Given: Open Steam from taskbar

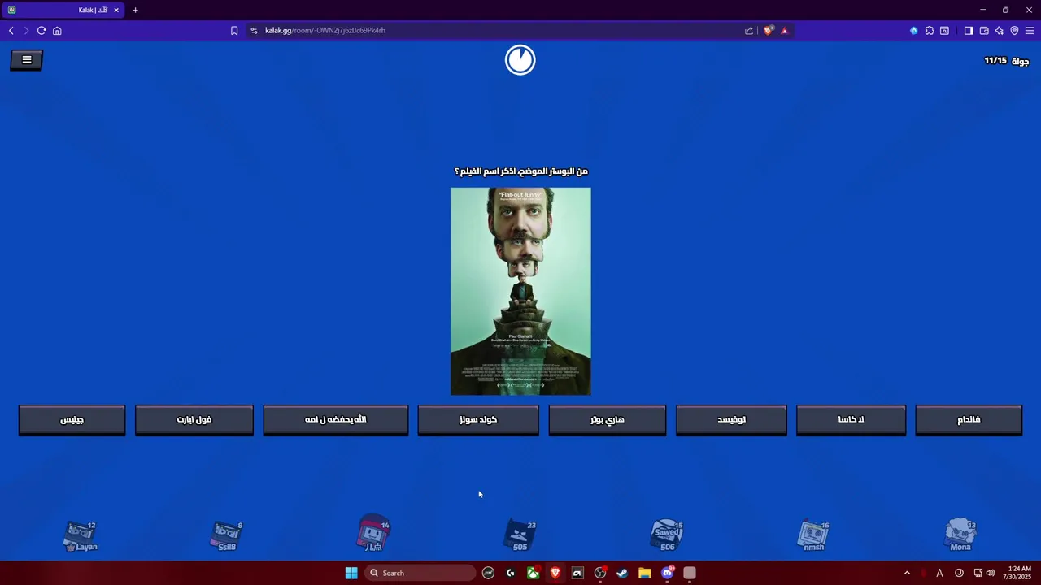Looking at the screenshot, I should click(x=622, y=573).
